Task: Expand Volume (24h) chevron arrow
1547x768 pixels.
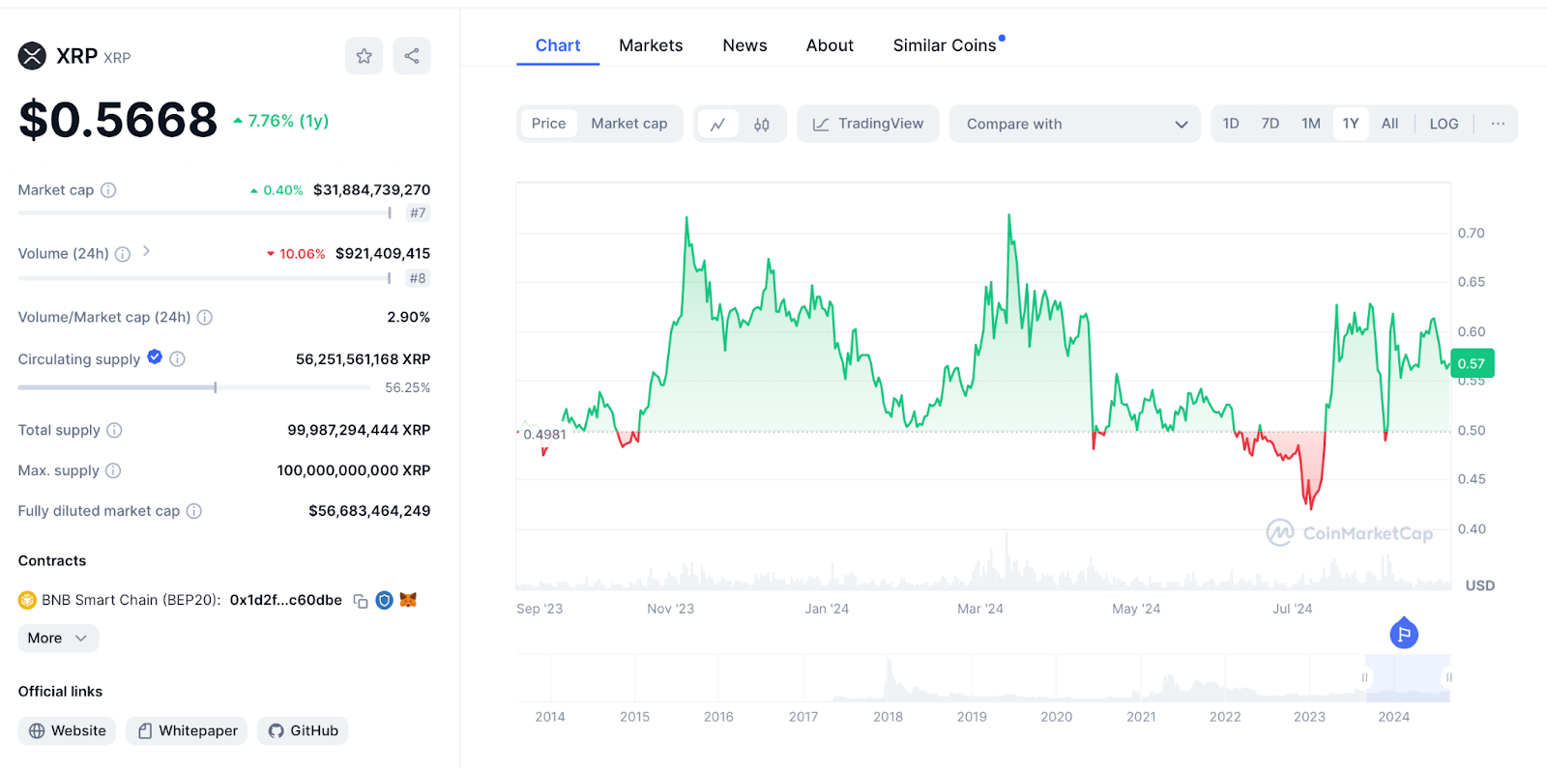Action: click(146, 251)
